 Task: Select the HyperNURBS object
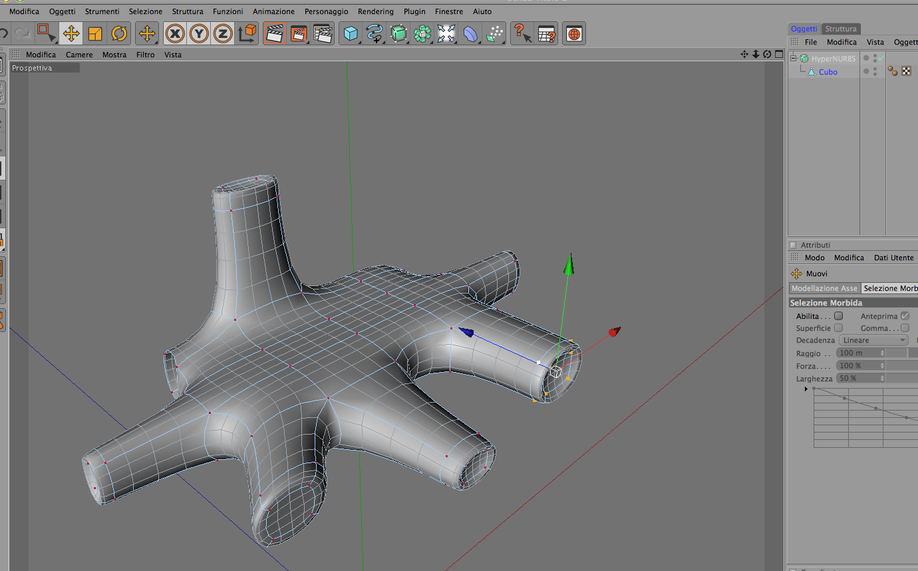pyautogui.click(x=834, y=59)
